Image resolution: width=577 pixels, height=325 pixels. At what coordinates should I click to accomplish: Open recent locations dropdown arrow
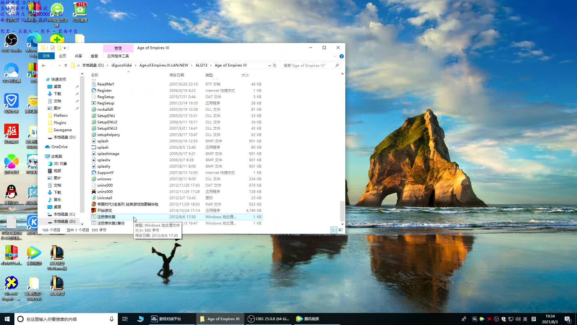click(60, 65)
